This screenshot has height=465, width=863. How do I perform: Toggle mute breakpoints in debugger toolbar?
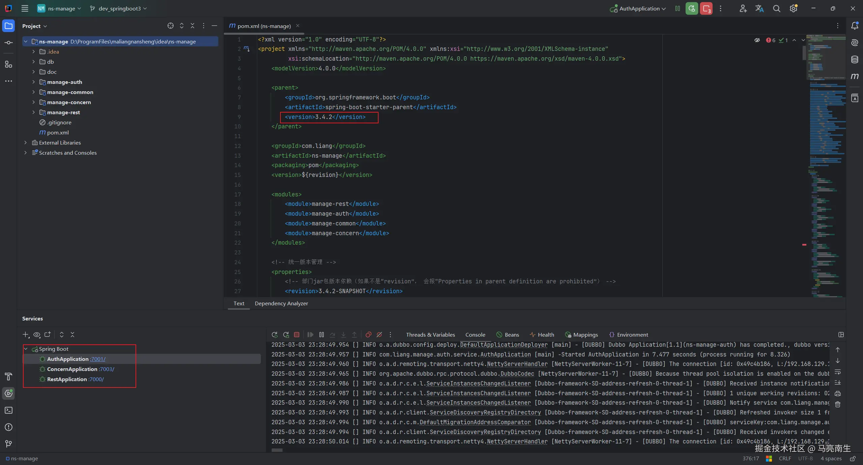[379, 335]
